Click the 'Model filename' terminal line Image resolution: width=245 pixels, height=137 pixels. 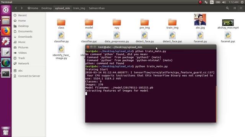[x=119, y=88]
